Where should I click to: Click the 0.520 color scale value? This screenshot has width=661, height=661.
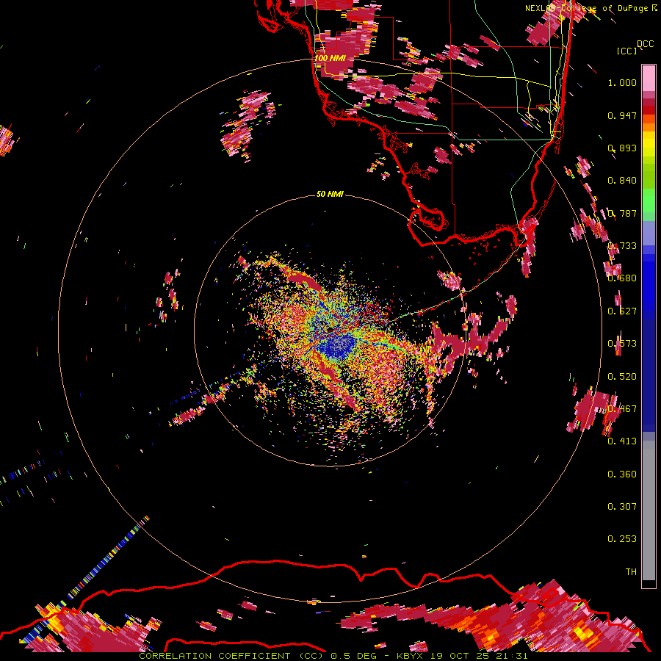tap(622, 377)
